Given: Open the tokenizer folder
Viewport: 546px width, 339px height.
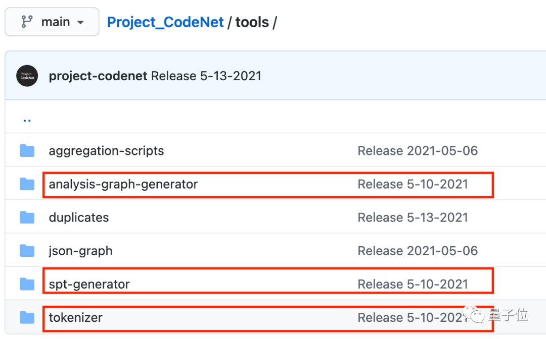Looking at the screenshot, I should (75, 317).
